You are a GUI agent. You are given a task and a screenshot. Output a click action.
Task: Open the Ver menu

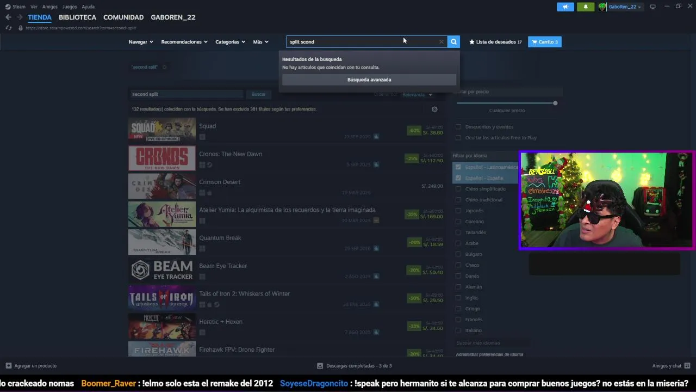pos(34,7)
